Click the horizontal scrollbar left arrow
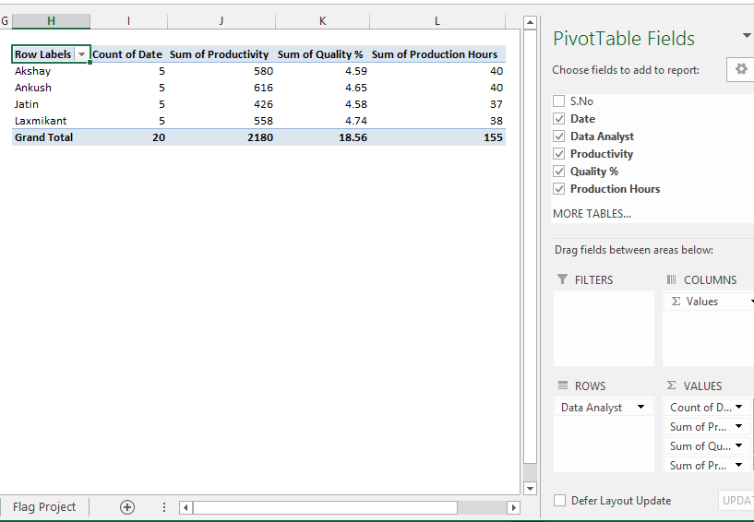Screen dimensions: 754x522 (x=186, y=507)
